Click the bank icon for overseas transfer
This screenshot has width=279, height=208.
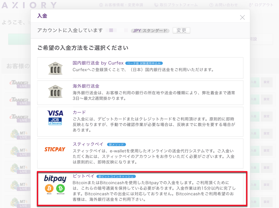(x=55, y=91)
